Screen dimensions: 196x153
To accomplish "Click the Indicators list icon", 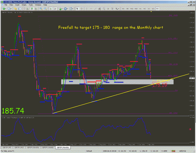I will [60, 9].
